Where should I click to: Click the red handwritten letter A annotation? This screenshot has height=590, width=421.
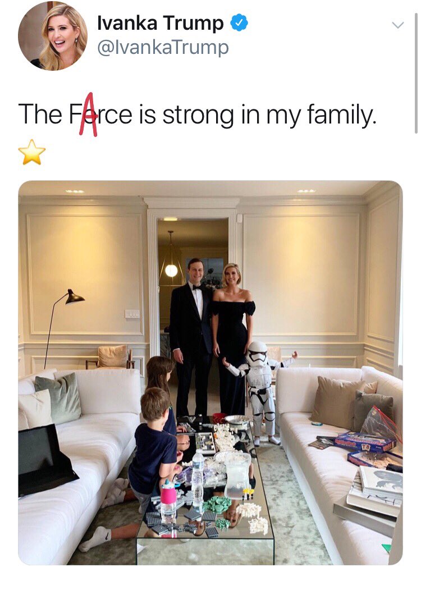(x=89, y=115)
